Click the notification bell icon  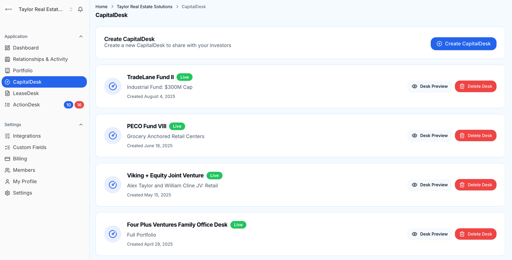pyautogui.click(x=80, y=9)
